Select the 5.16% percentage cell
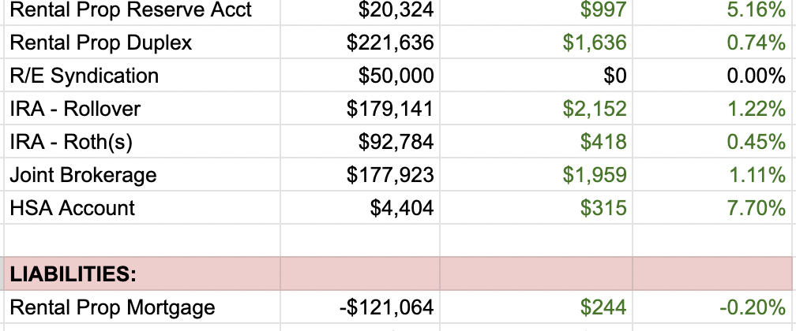Viewport: 796px width, 331px height. pyautogui.click(x=756, y=10)
